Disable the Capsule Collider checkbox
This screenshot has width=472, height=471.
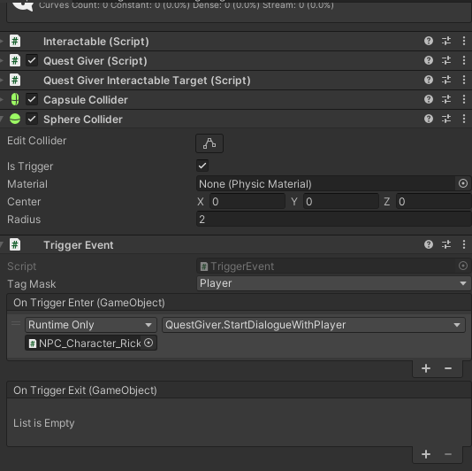[x=32, y=99]
